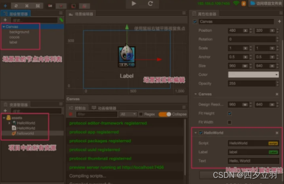284x184 pixels.
Task: Open the Color picker swatch
Action: pyautogui.click(x=253, y=75)
